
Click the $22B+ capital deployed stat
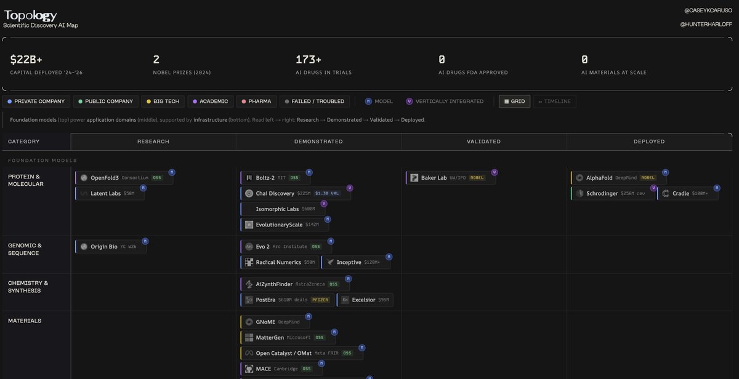[x=26, y=60]
